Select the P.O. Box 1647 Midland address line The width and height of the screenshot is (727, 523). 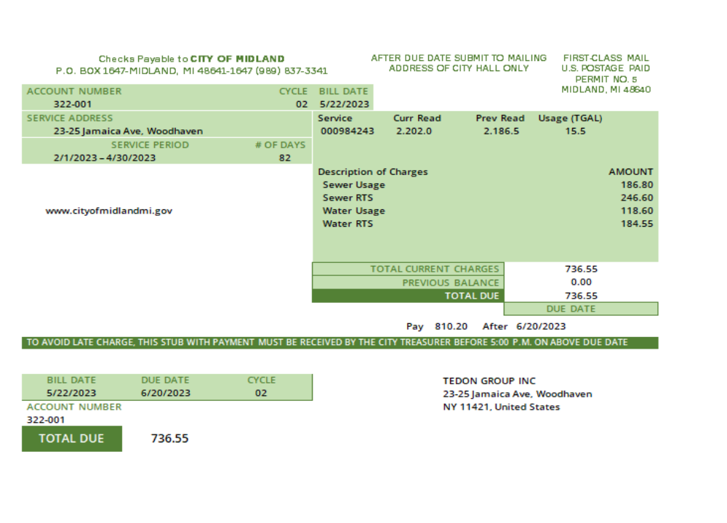191,71
